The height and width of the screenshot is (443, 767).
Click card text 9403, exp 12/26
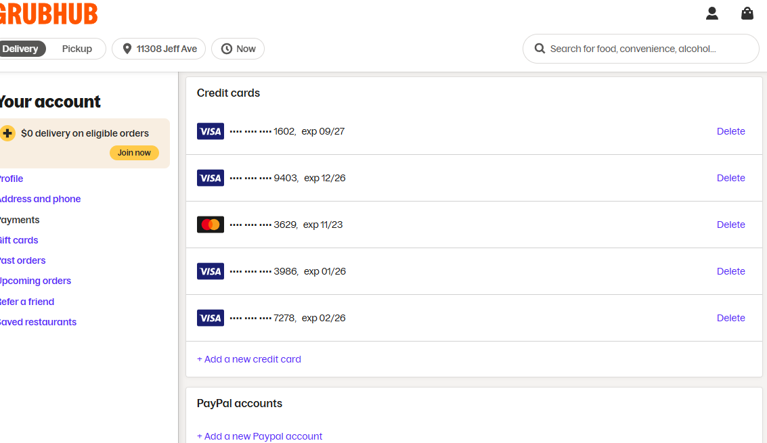point(309,178)
